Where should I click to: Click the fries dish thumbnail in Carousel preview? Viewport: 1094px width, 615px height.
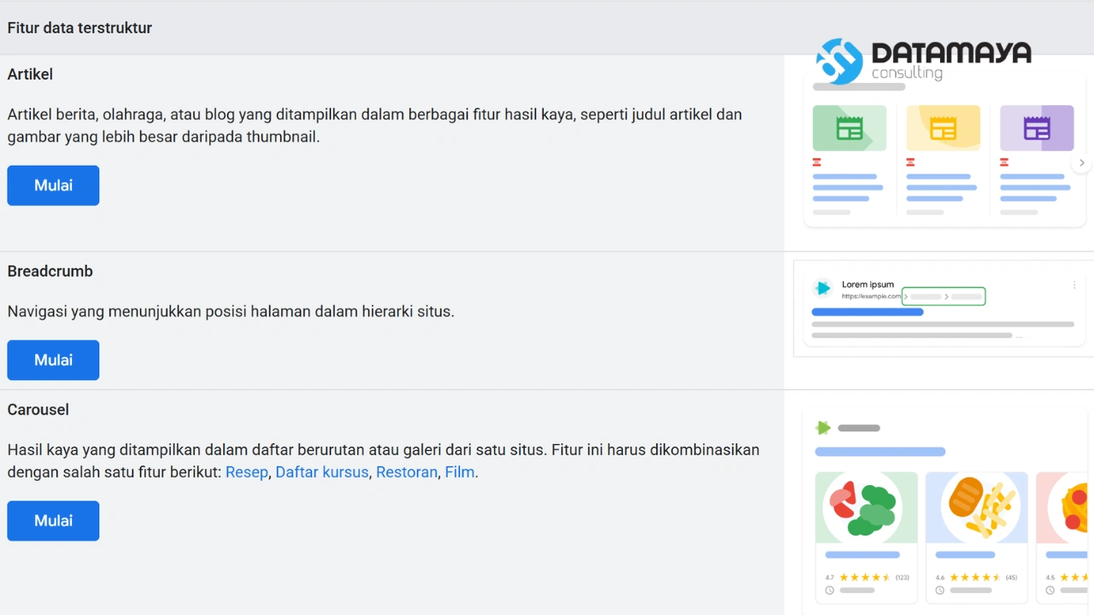pyautogui.click(x=977, y=507)
